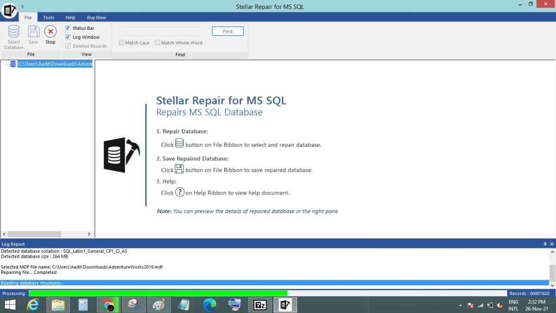Click the tree pane horizontal scrollbar thumb
The height and width of the screenshot is (313, 556).
34,234
